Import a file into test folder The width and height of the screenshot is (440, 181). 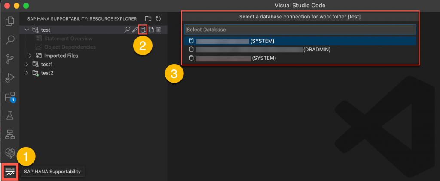[151, 29]
